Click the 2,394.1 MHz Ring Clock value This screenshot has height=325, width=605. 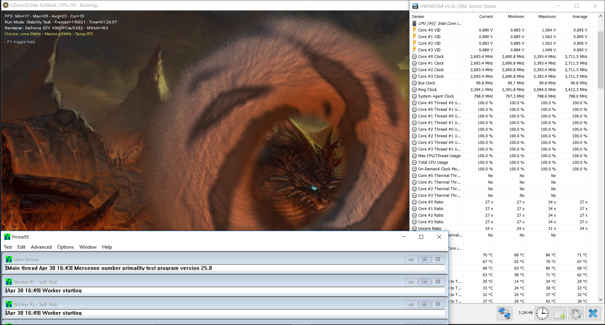coord(481,89)
